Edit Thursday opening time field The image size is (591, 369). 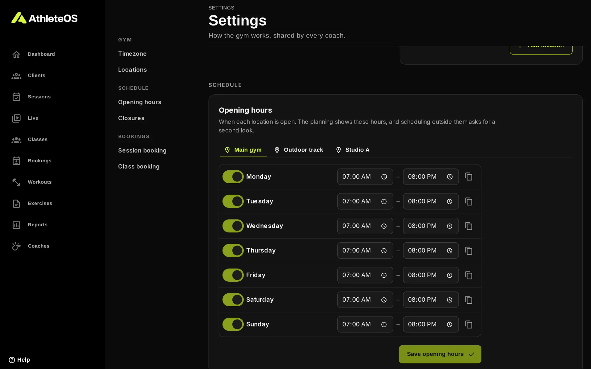click(365, 251)
